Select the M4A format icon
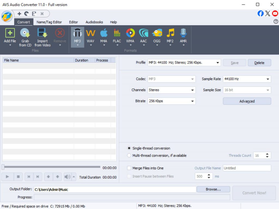The width and height of the screenshot is (279, 209). click(104, 34)
